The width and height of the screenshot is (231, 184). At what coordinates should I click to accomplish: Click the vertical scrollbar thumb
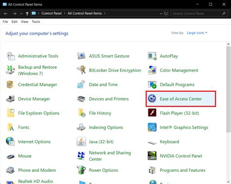click(228, 89)
